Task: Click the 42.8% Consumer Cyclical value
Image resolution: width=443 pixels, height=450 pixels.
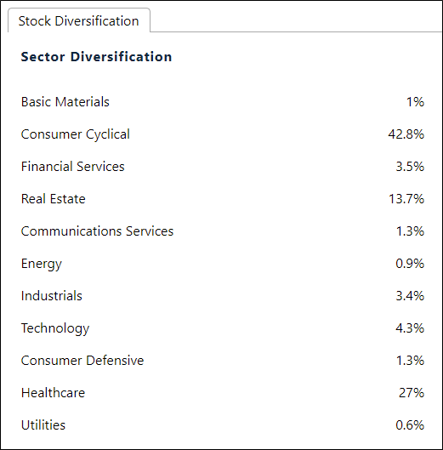Action: (406, 134)
